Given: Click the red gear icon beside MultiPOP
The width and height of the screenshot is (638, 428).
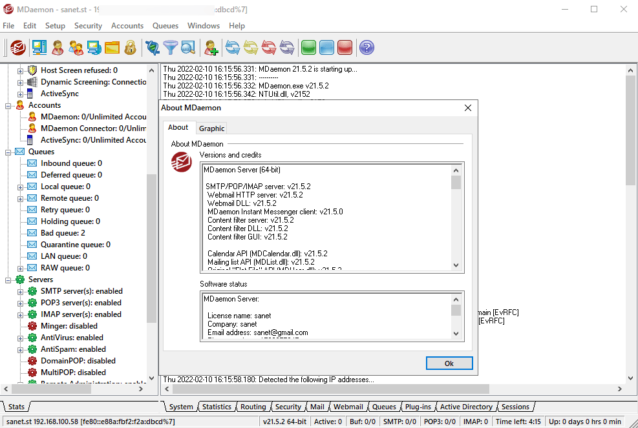Looking at the screenshot, I should (x=32, y=372).
